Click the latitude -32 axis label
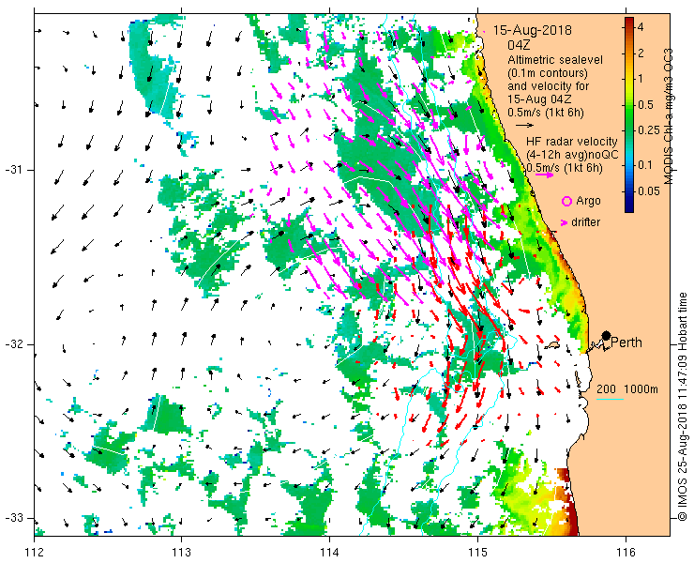The image size is (694, 563). pos(13,343)
